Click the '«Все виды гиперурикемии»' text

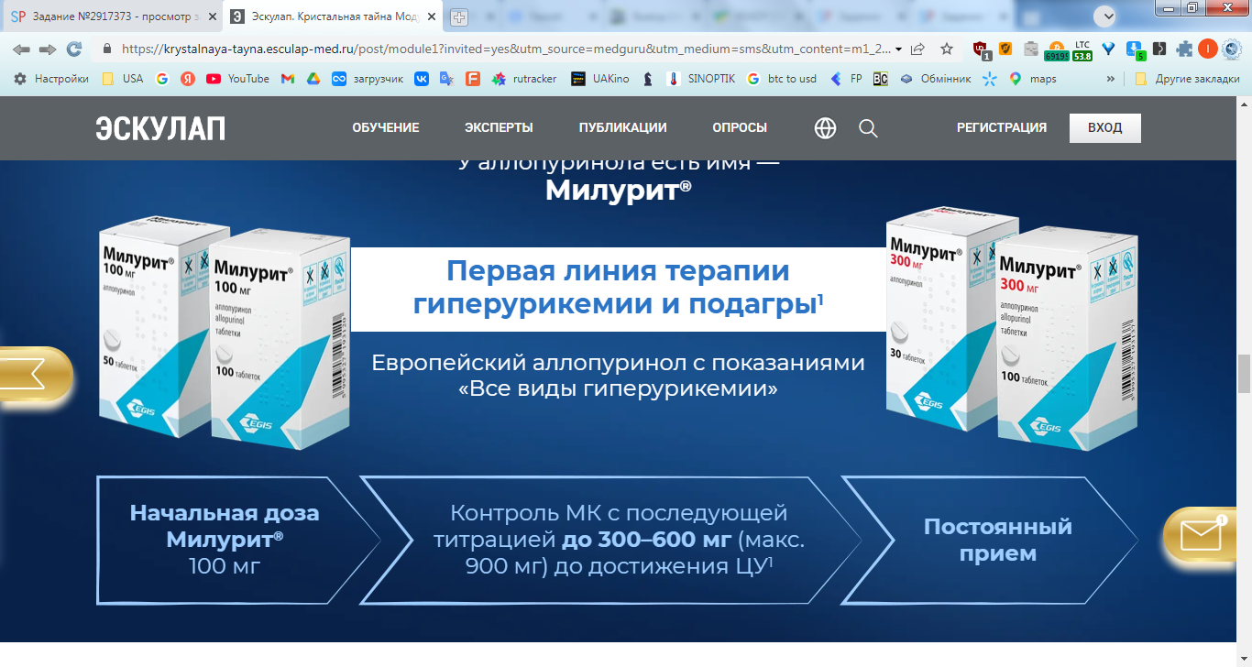618,389
